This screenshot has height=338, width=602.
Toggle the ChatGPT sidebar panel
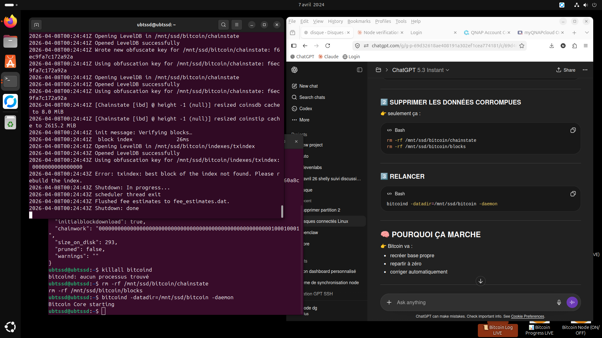point(360,70)
